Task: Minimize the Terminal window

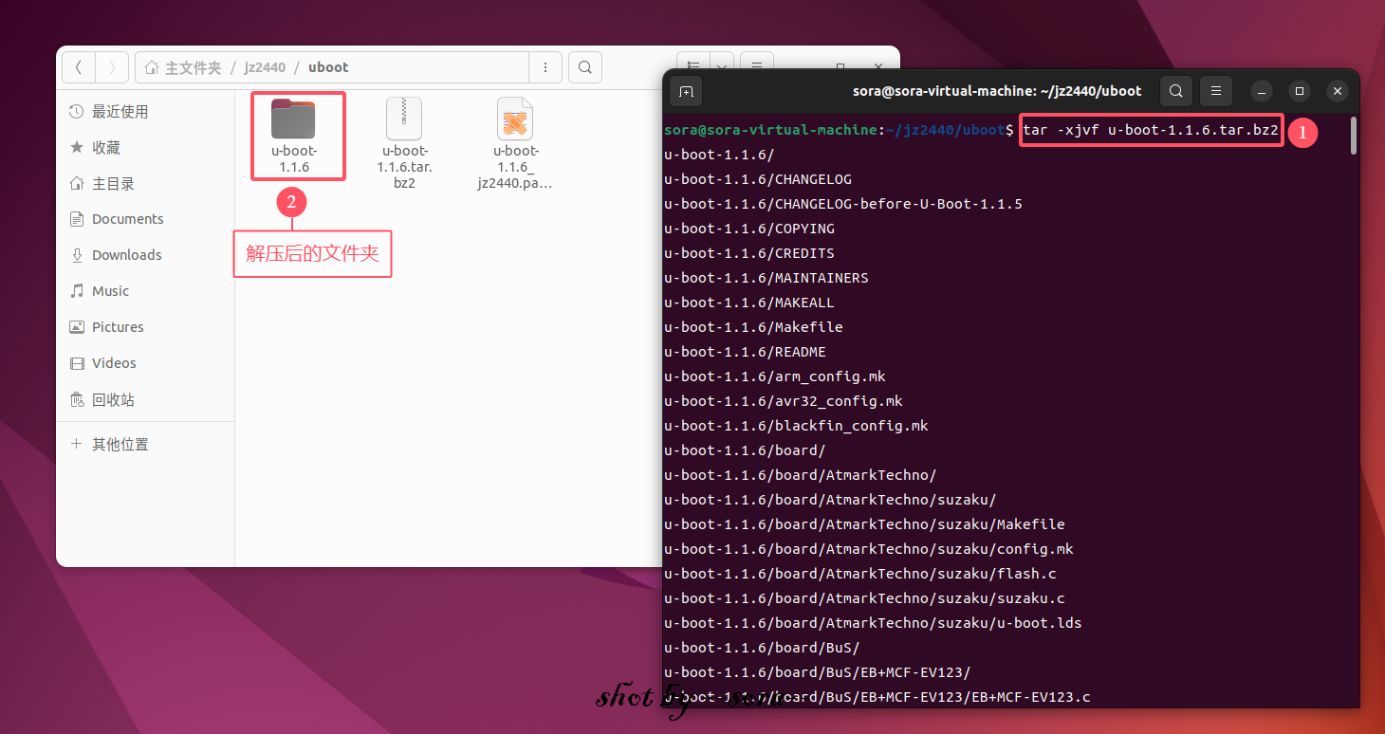Action: [x=1262, y=91]
